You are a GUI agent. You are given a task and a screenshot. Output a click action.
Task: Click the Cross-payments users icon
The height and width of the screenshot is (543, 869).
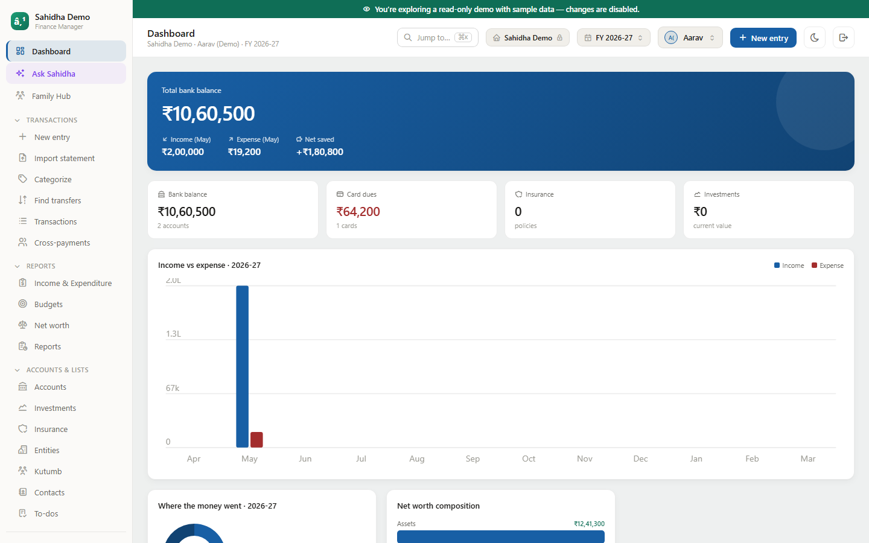click(x=23, y=243)
